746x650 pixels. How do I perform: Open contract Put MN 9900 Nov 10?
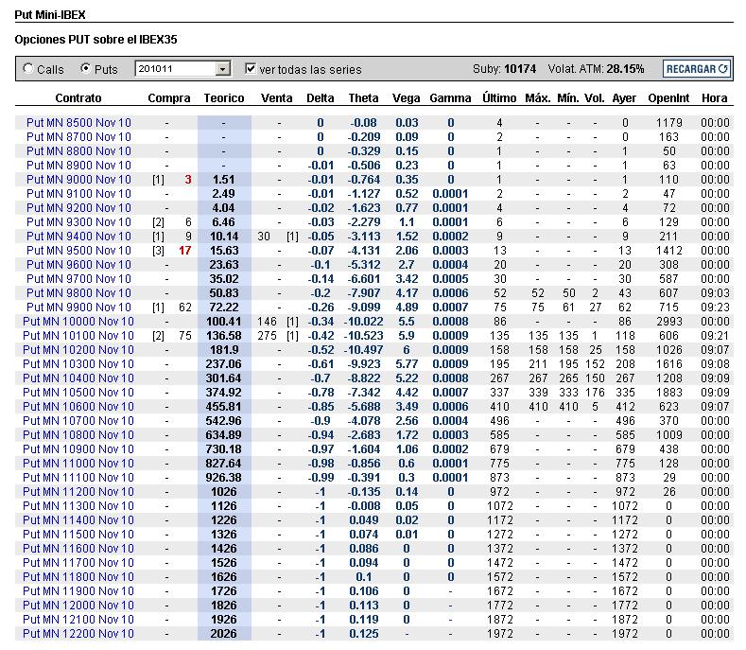pos(78,307)
